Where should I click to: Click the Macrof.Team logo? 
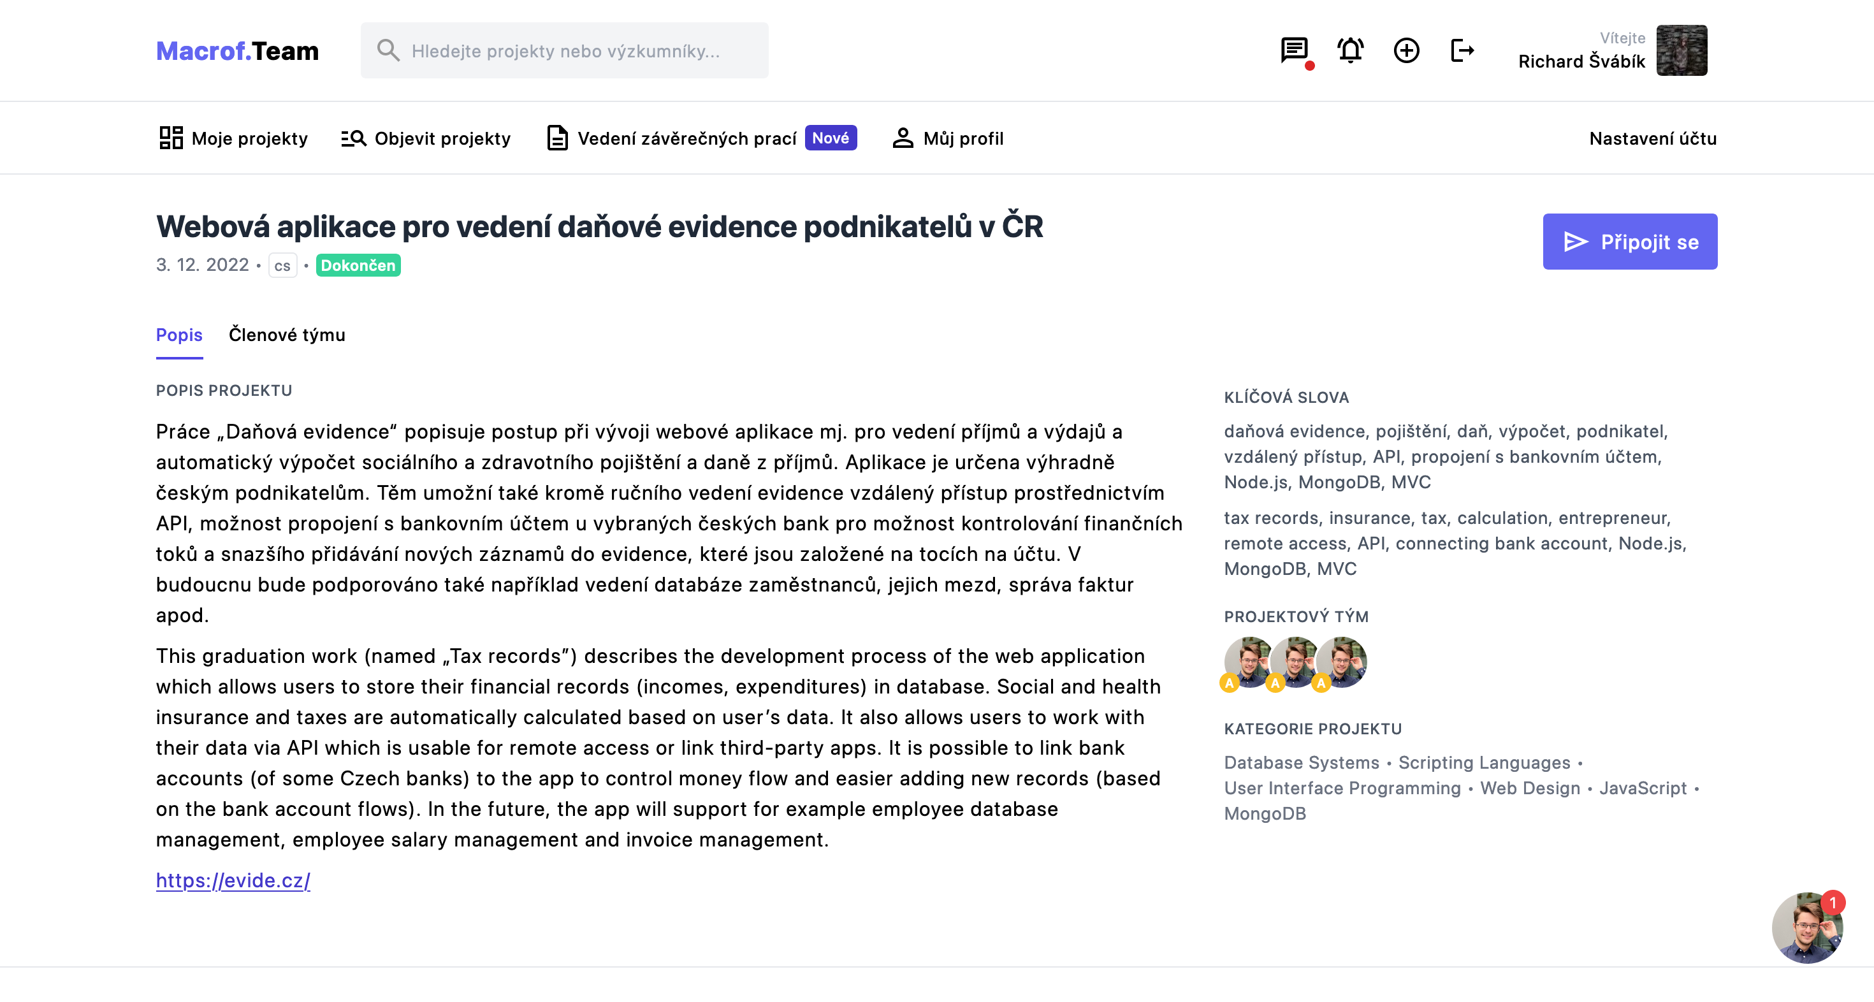click(237, 51)
